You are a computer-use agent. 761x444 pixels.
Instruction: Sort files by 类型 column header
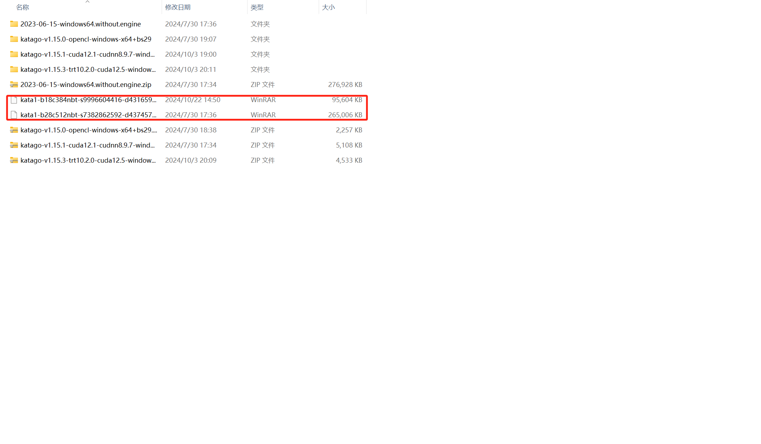click(x=257, y=7)
